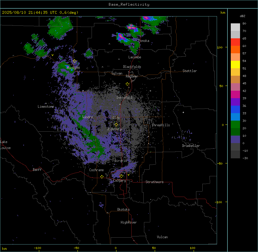Click the 65 value in dBZ legend
258x252 pixels.
coord(244,39)
